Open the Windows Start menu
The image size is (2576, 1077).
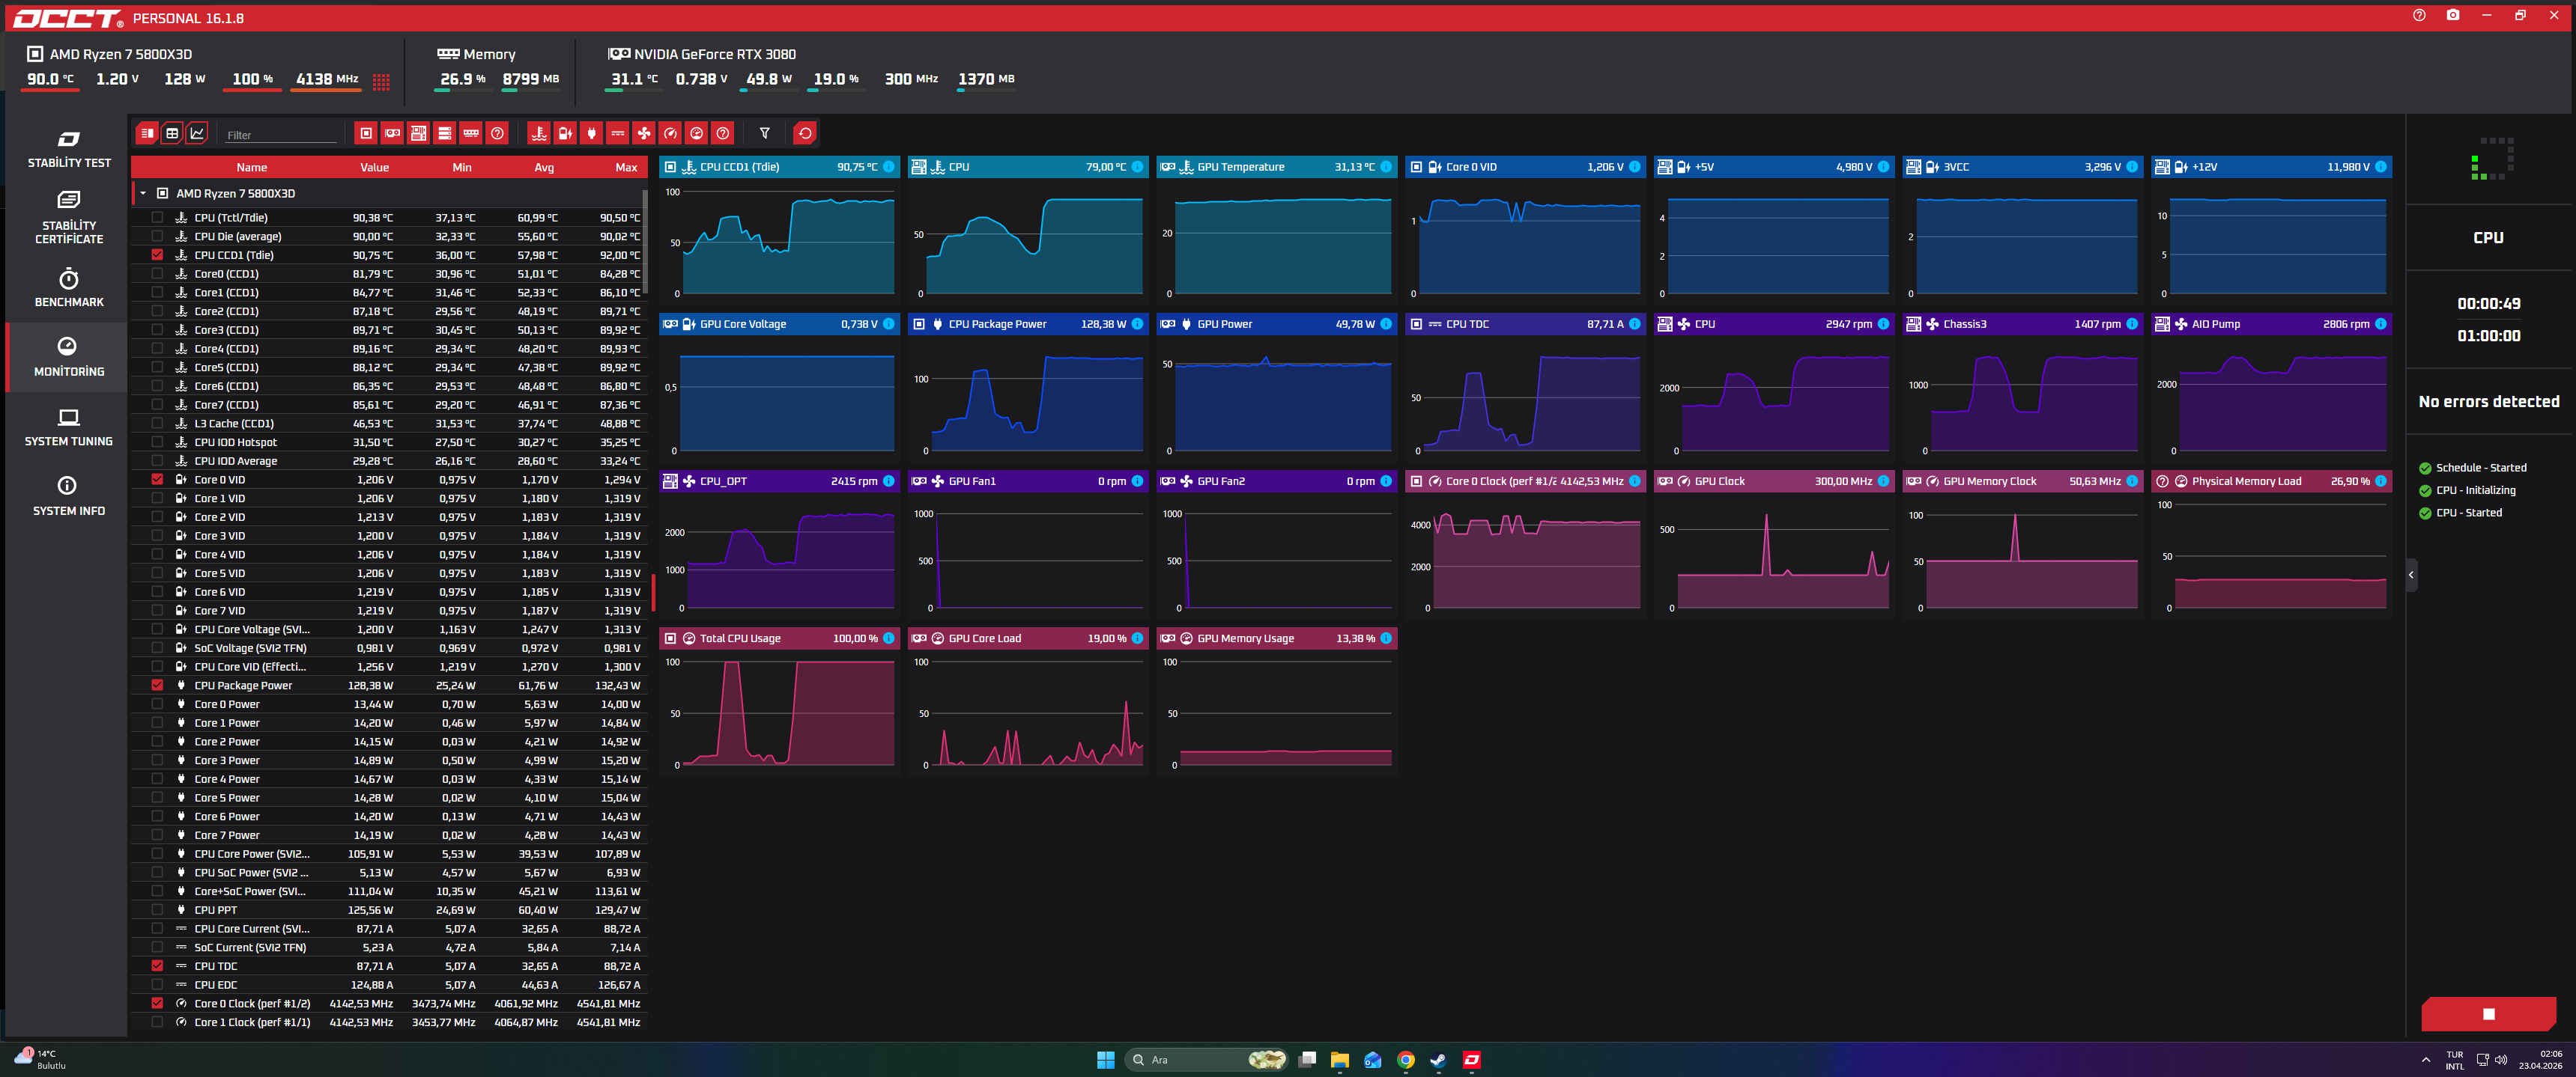(x=1105, y=1060)
